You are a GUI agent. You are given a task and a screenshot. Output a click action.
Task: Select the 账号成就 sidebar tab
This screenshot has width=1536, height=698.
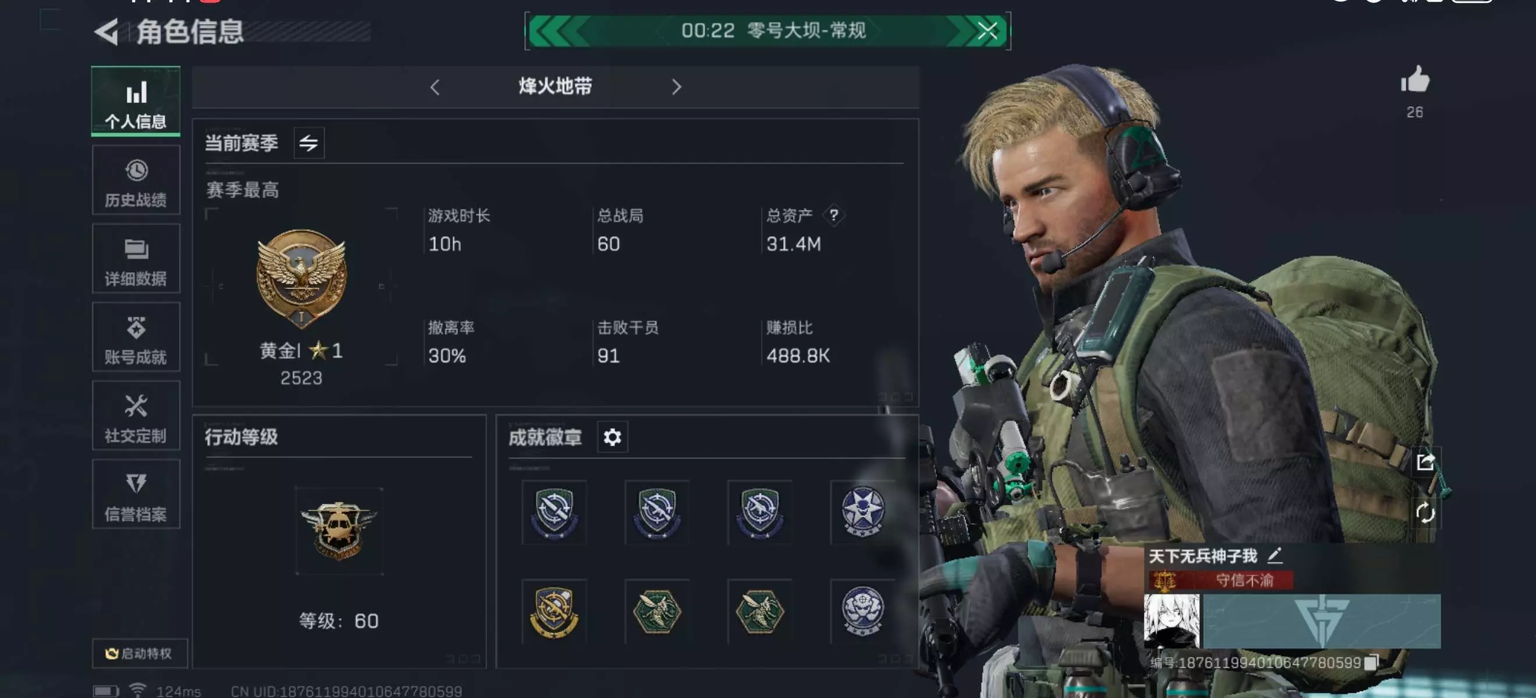point(136,337)
